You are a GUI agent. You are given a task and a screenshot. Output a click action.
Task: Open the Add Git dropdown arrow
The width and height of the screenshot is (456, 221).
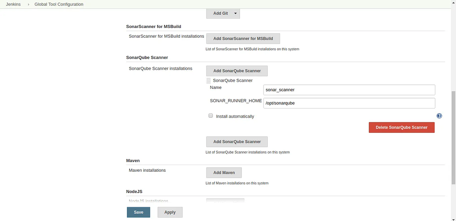point(235,13)
